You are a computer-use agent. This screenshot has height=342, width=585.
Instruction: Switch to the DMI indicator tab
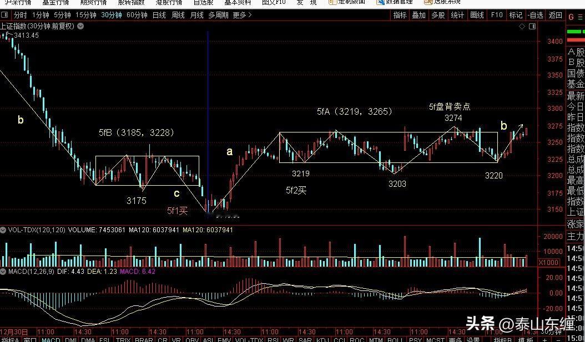tap(71, 339)
